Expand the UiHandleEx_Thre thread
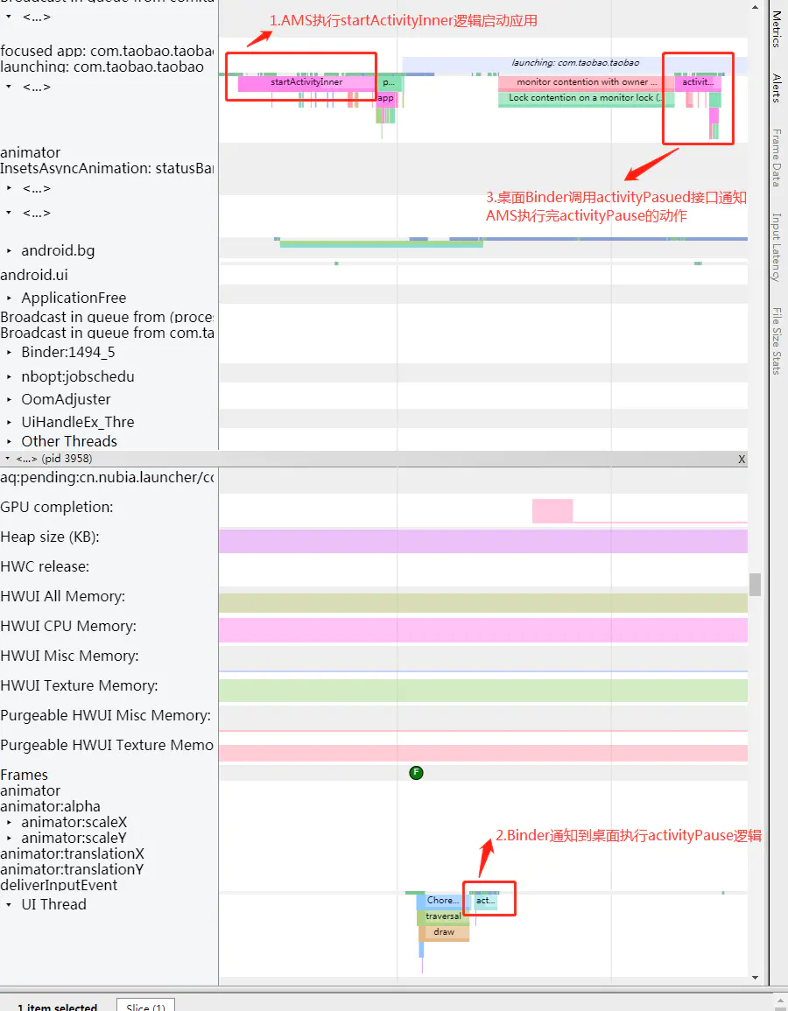This screenshot has height=1011, width=788. click(x=9, y=422)
